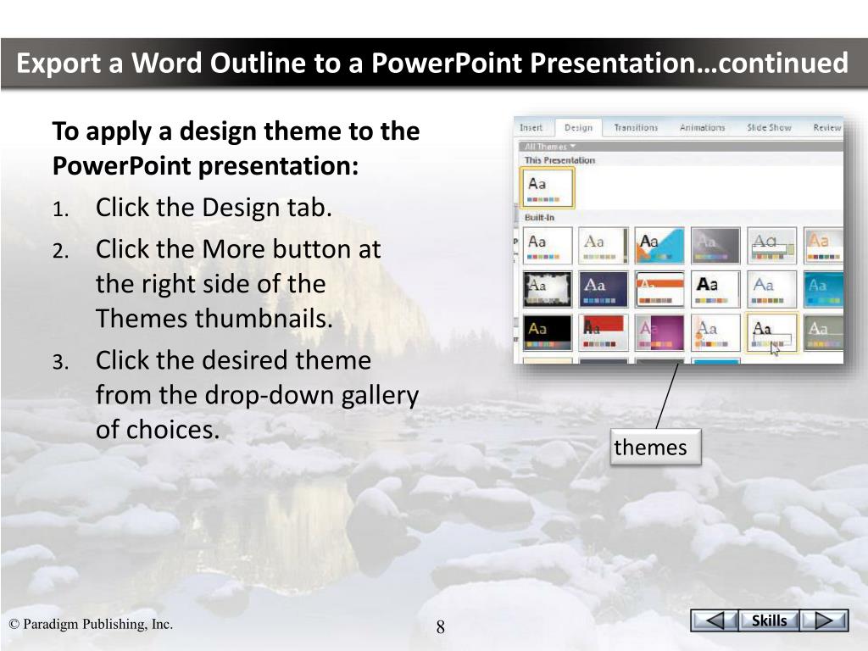Switch to the Insert ribbon tab
This screenshot has width=868, height=651.
[531, 127]
